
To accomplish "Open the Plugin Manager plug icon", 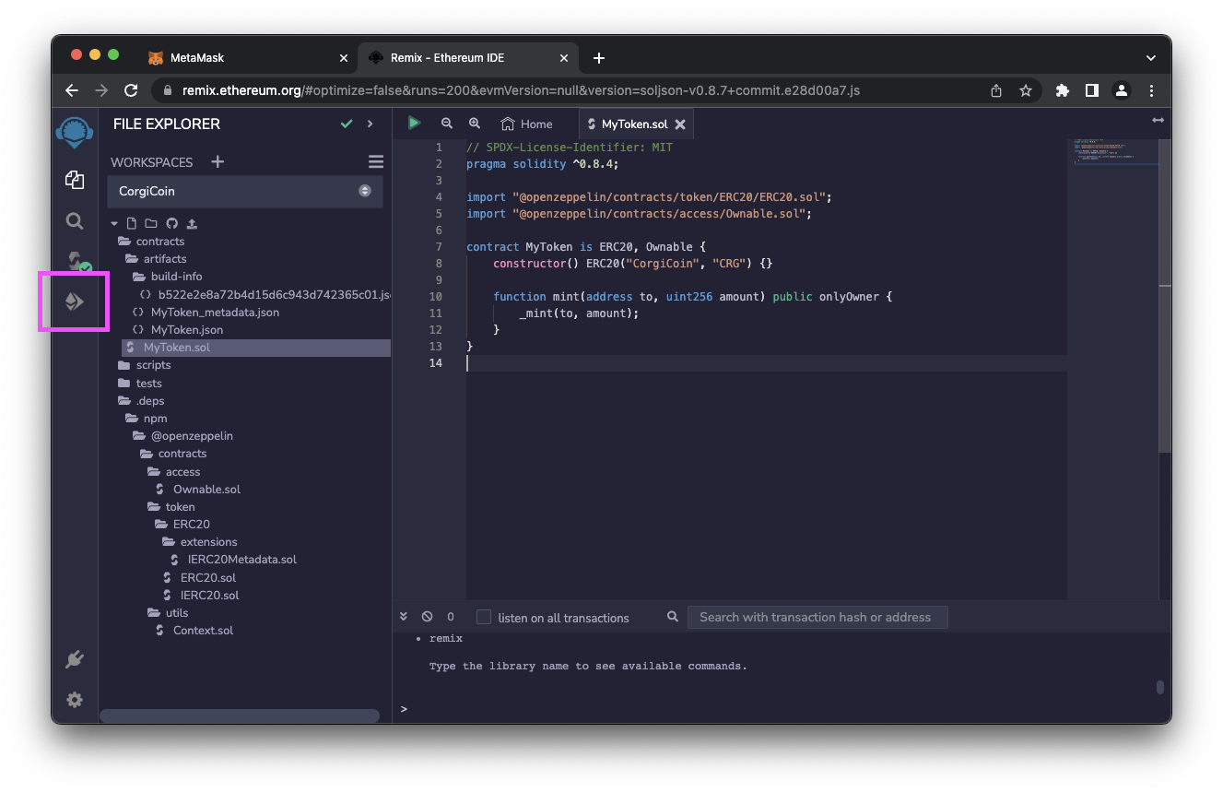I will pos(75,659).
